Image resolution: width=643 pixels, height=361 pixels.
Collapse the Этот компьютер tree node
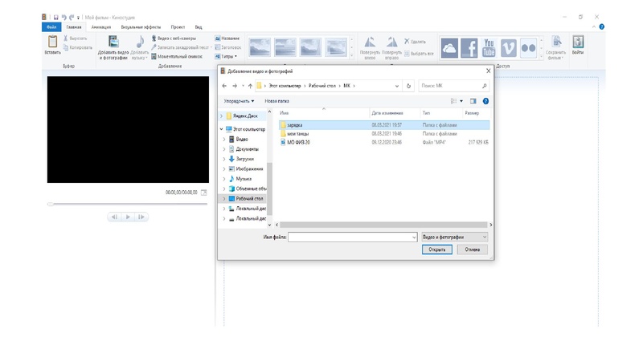[x=222, y=129]
